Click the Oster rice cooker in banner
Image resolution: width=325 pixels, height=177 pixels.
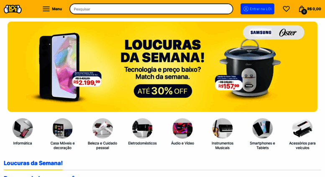[250, 68]
